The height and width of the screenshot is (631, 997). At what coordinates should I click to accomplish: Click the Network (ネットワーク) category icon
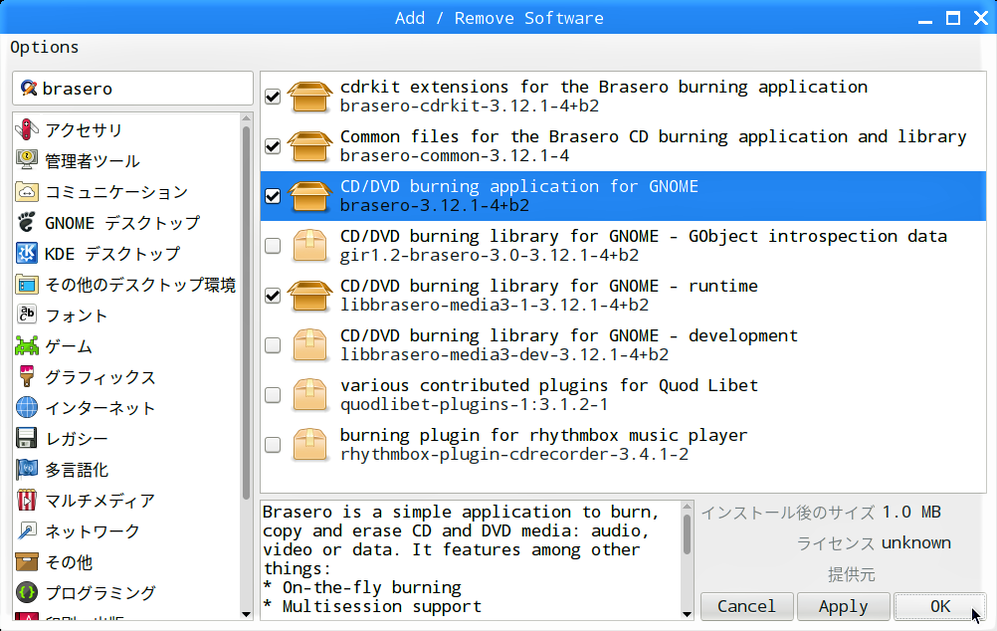(x=27, y=531)
